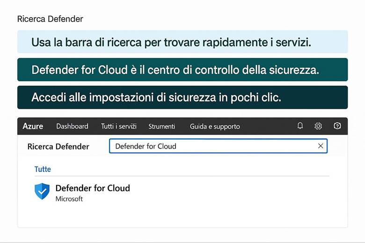This screenshot has height=243, width=365.
Task: Open the Dashboard menu item
Action: click(72, 126)
